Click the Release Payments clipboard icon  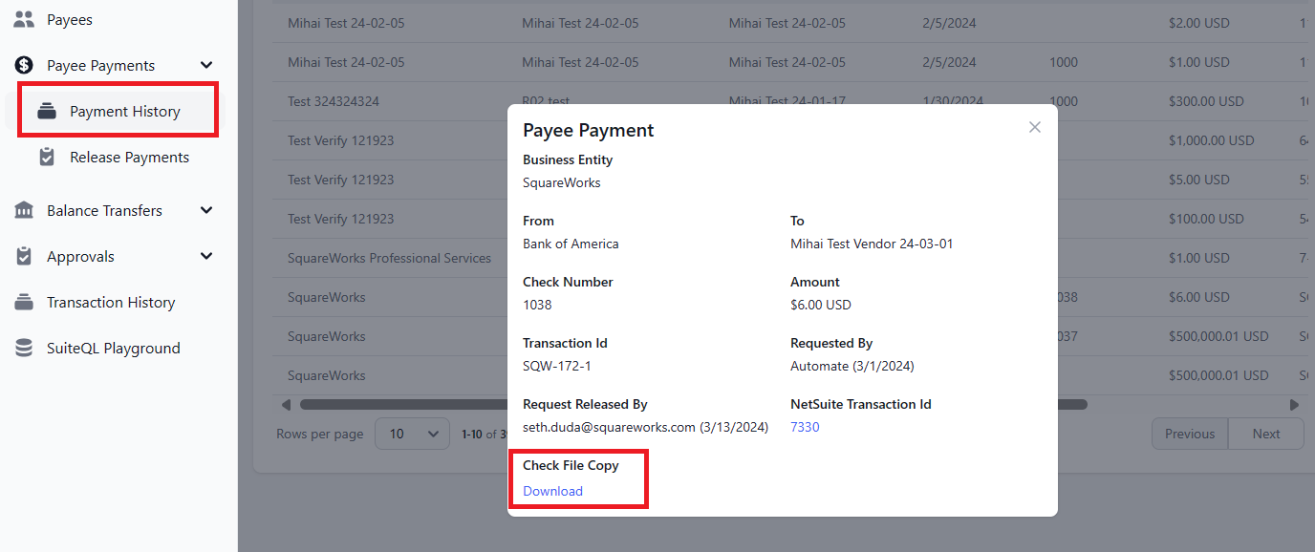click(47, 158)
